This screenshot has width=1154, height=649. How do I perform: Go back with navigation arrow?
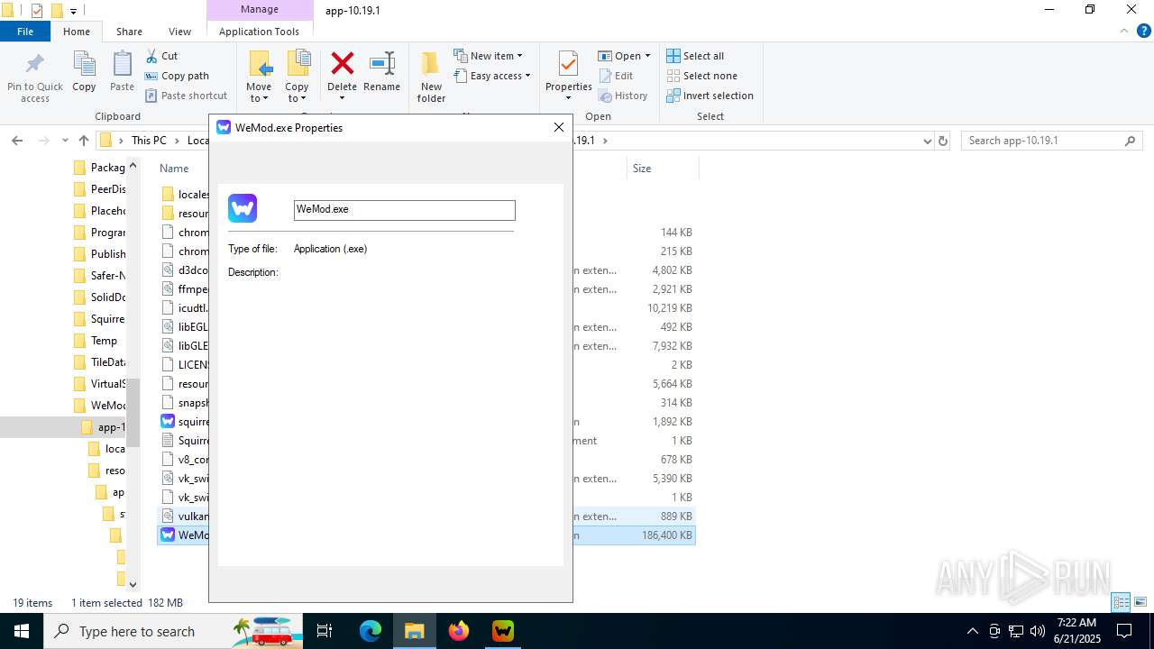coord(17,141)
